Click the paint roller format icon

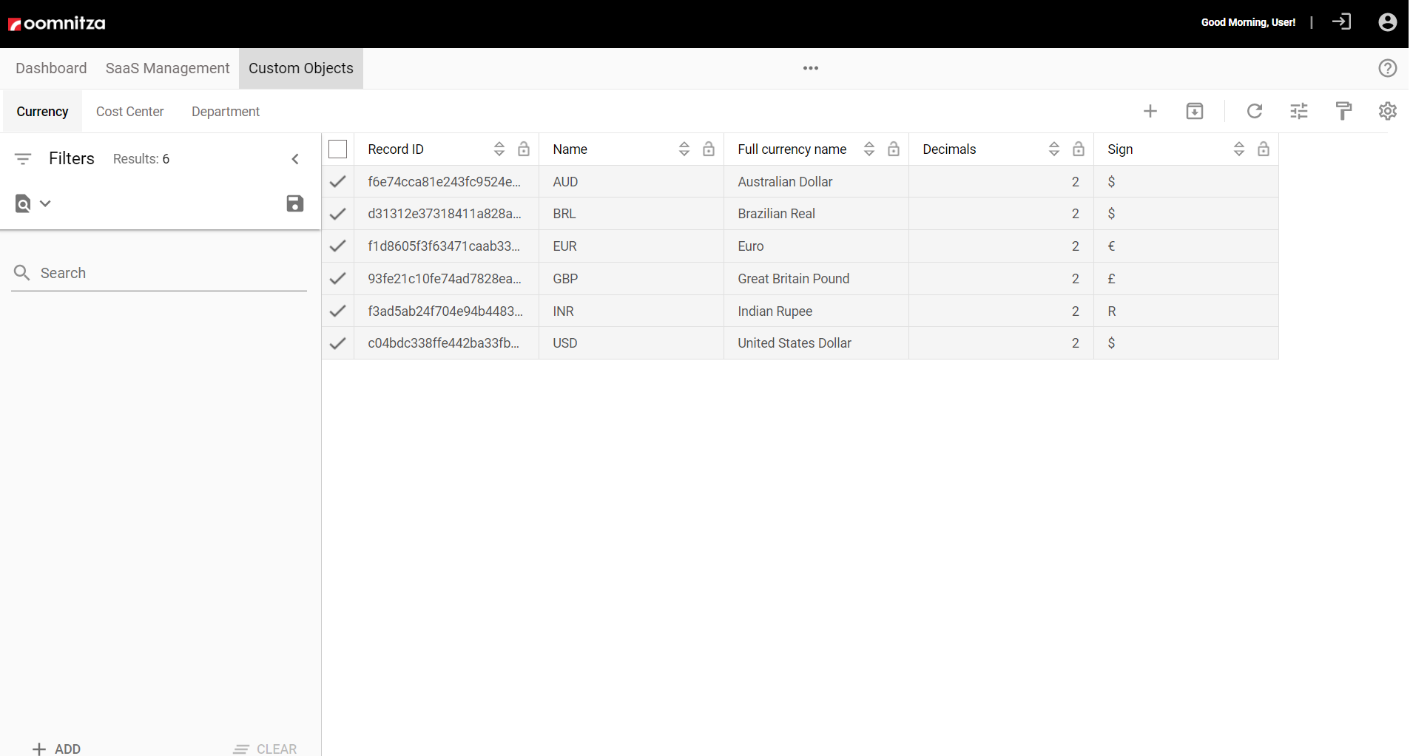coord(1343,111)
